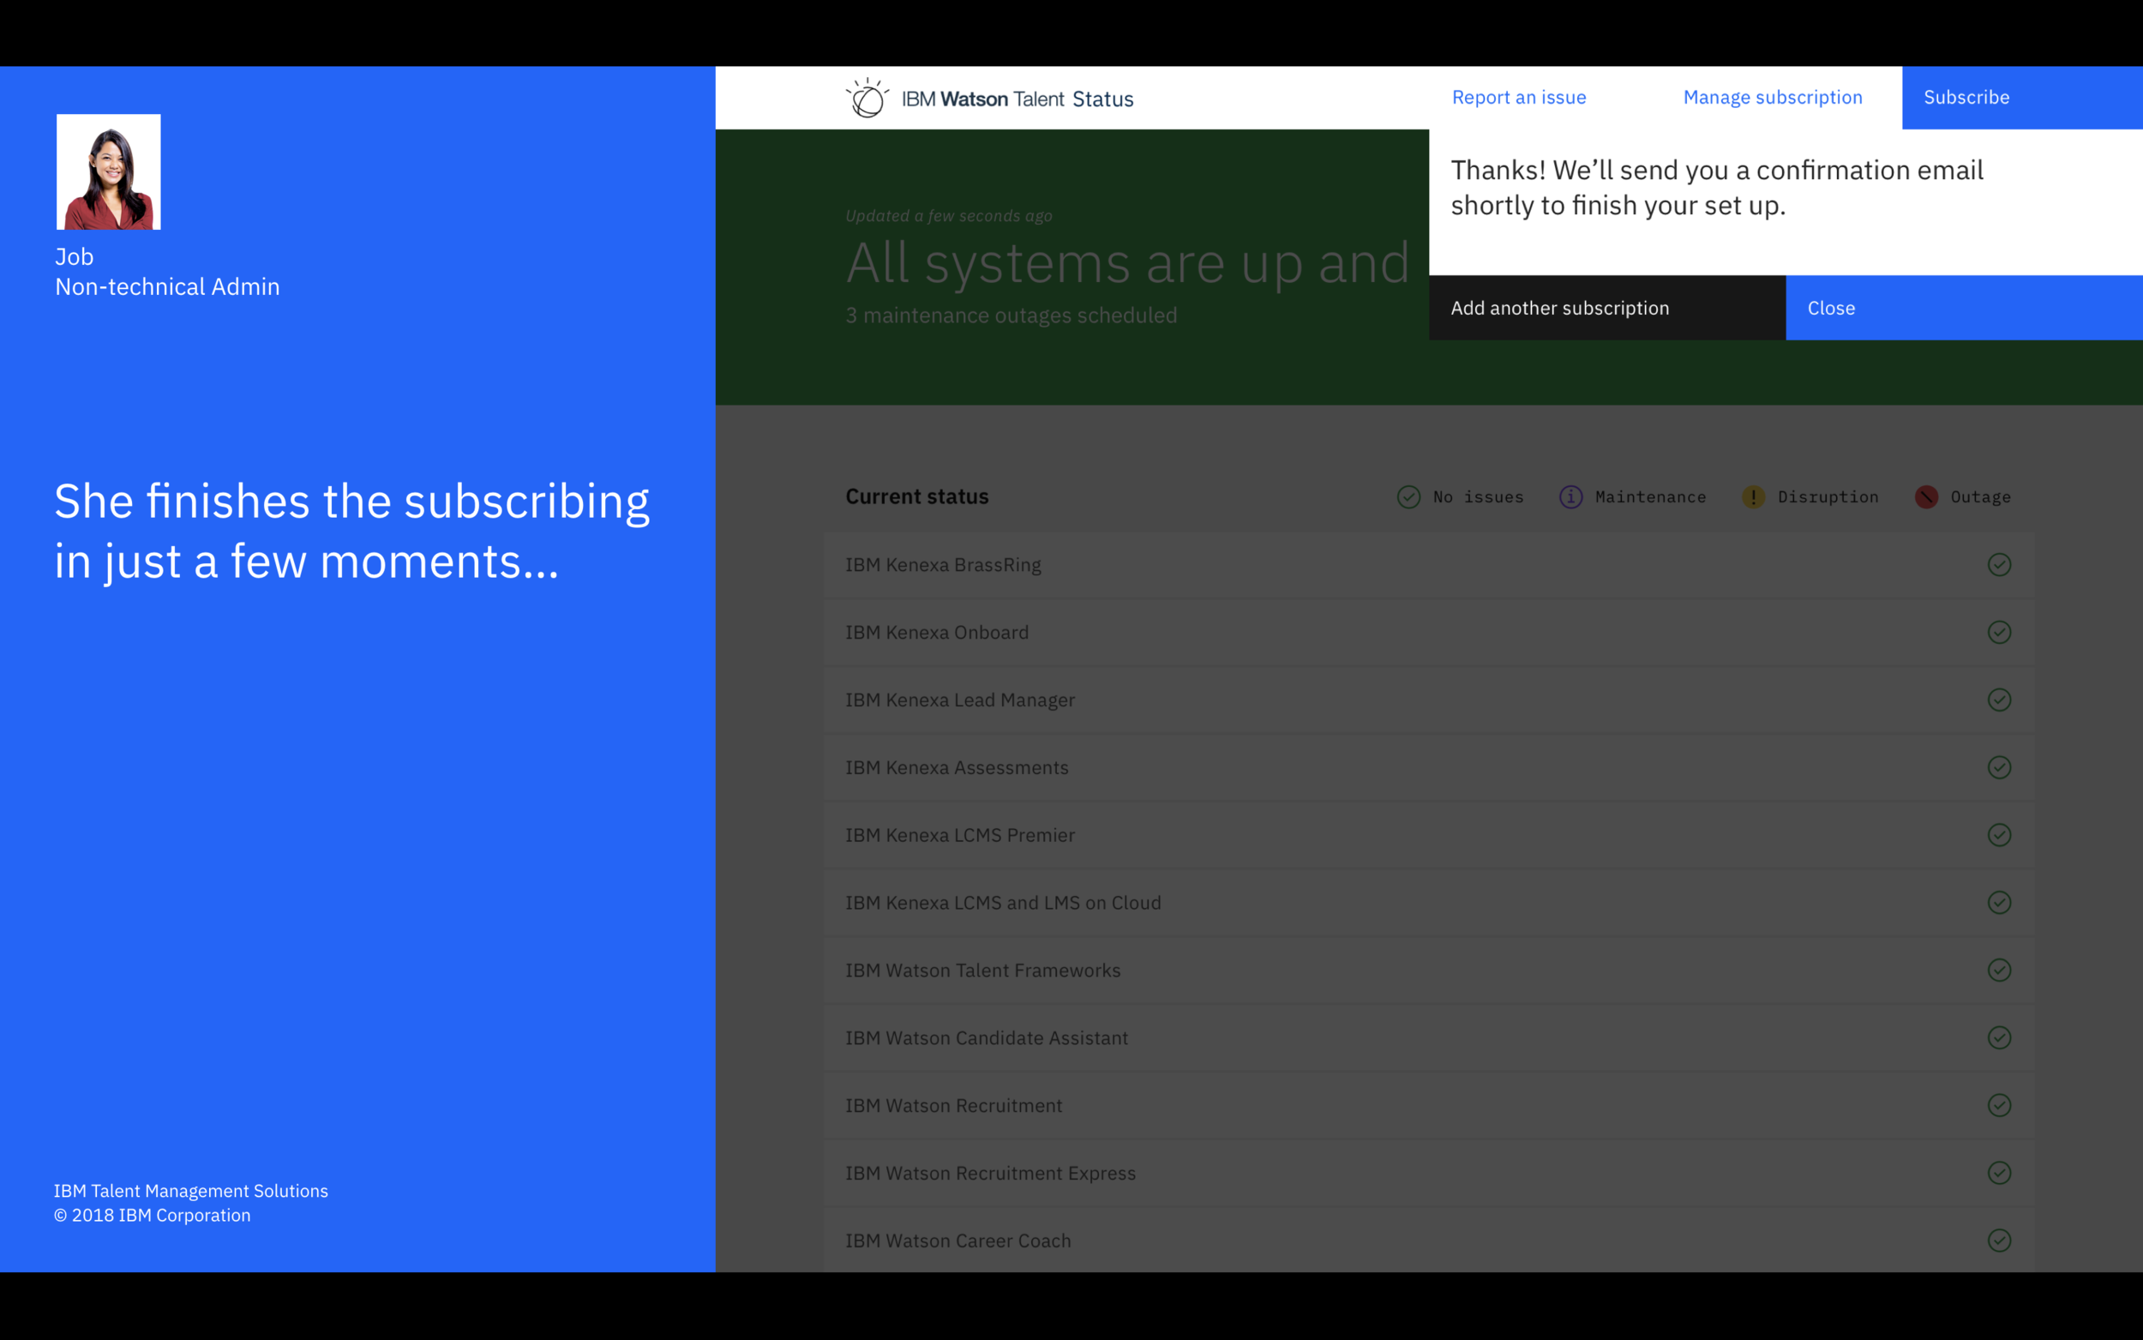The image size is (2143, 1340).
Task: Click the IBM Watson logo icon
Action: pos(867,98)
